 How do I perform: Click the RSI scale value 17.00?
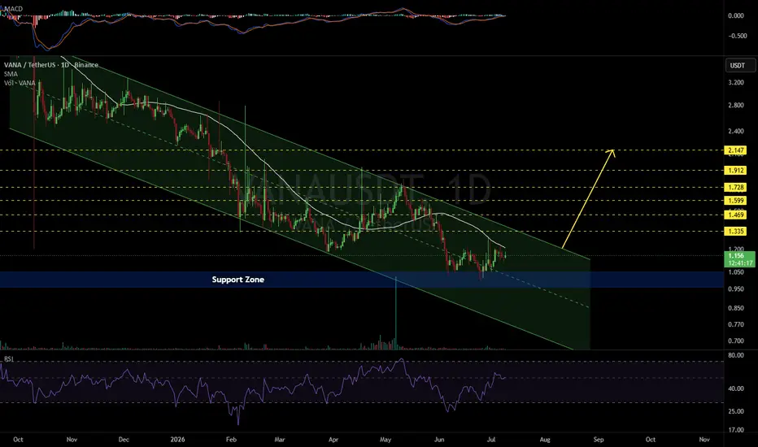click(736, 430)
